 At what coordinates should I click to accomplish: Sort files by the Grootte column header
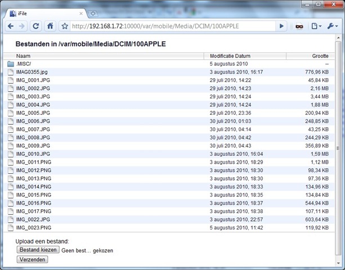click(320, 56)
